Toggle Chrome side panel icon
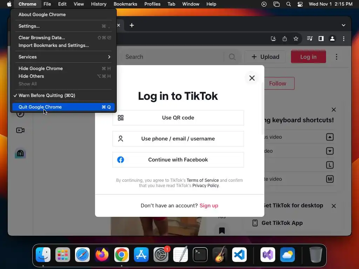The height and width of the screenshot is (269, 359). pyautogui.click(x=321, y=39)
